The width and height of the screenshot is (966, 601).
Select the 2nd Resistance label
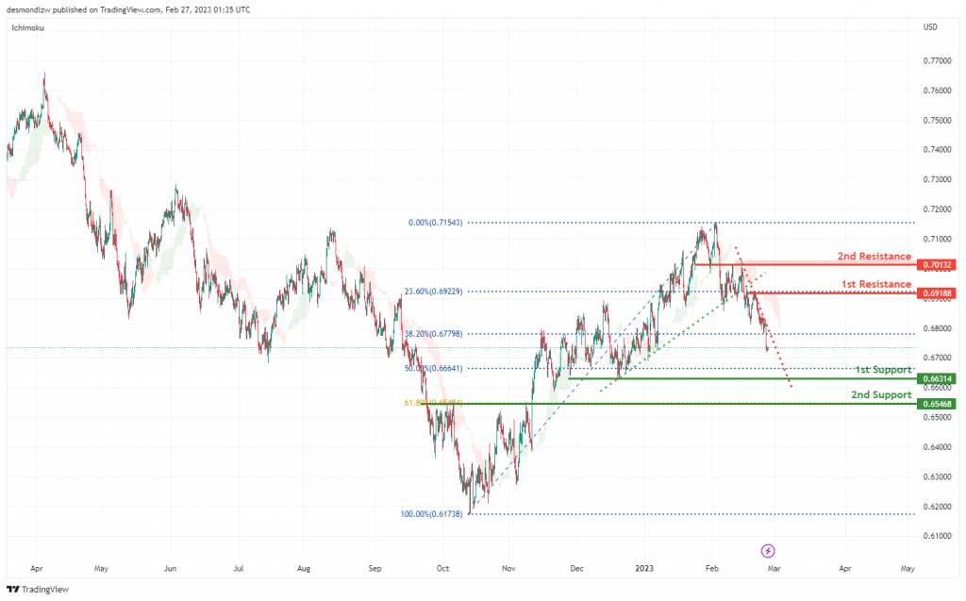[x=874, y=256]
